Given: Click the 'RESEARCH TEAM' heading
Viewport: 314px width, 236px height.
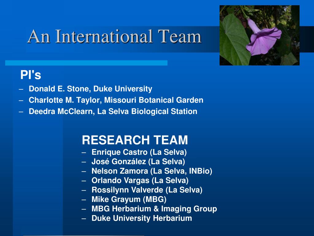Looking at the screenshot, I should 135,140.
